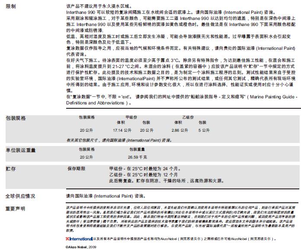Click the Marine Painting Guide text
This screenshot has width=301, height=250.
pos(272,97)
